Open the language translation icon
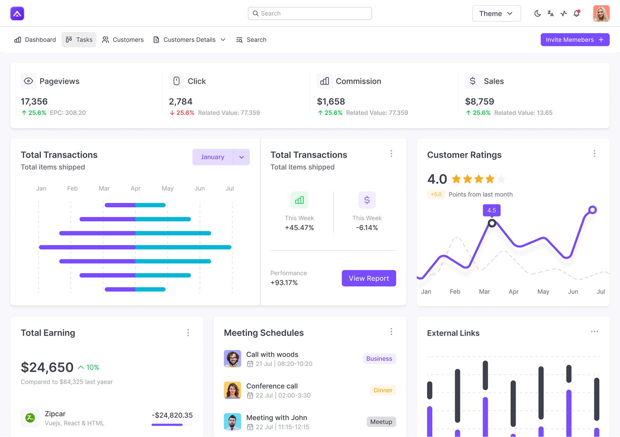The width and height of the screenshot is (620, 437). click(551, 14)
